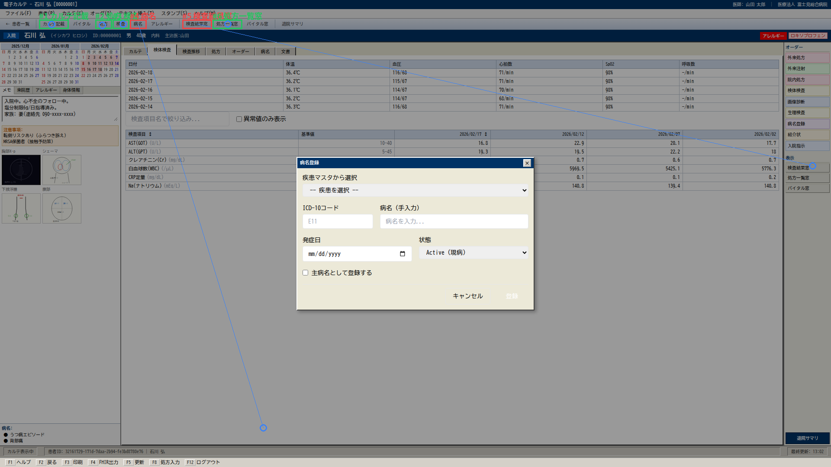Click the ICD-10コード input field
Viewport: 831px width, 467px height.
click(338, 221)
